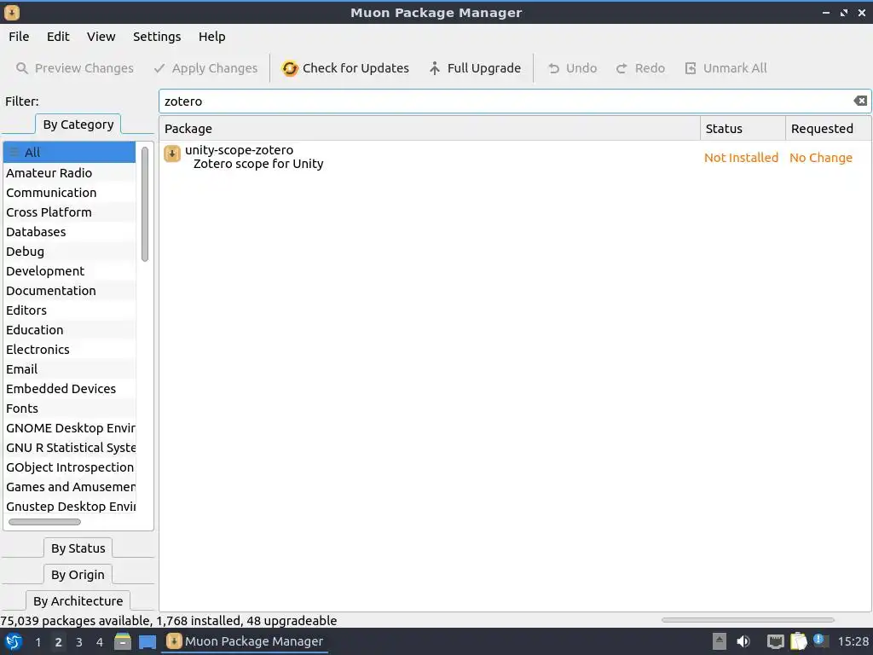
Task: Select the Gnustep Desktop Environment category
Action: [x=70, y=507]
